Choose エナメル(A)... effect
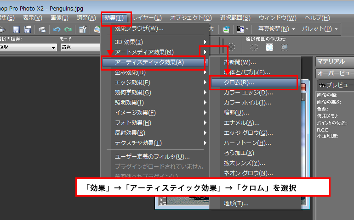354x220 pixels. tap(255, 123)
